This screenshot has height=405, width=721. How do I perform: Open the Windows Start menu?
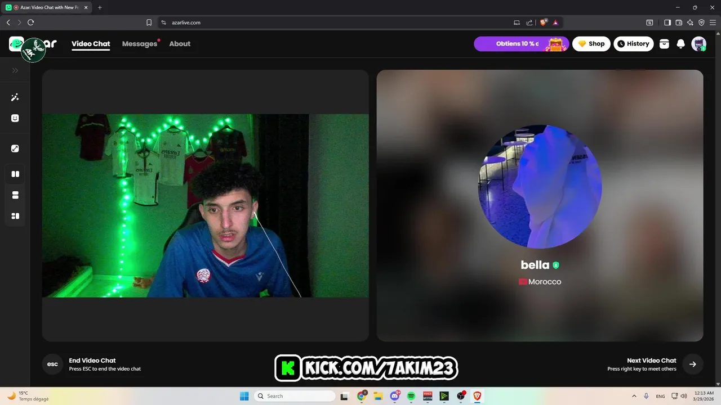coord(244,396)
